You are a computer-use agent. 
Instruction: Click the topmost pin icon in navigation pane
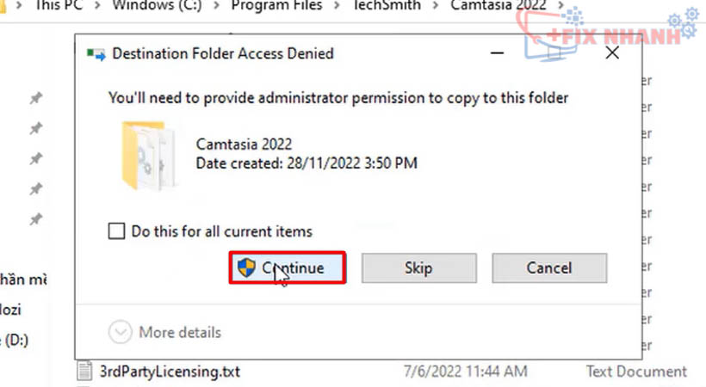tap(36, 98)
